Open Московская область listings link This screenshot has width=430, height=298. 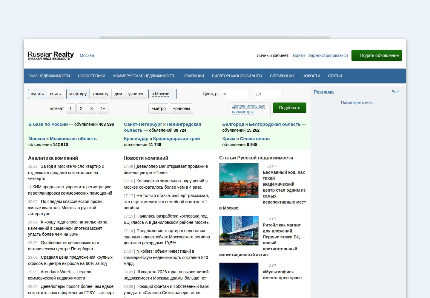(x=73, y=139)
